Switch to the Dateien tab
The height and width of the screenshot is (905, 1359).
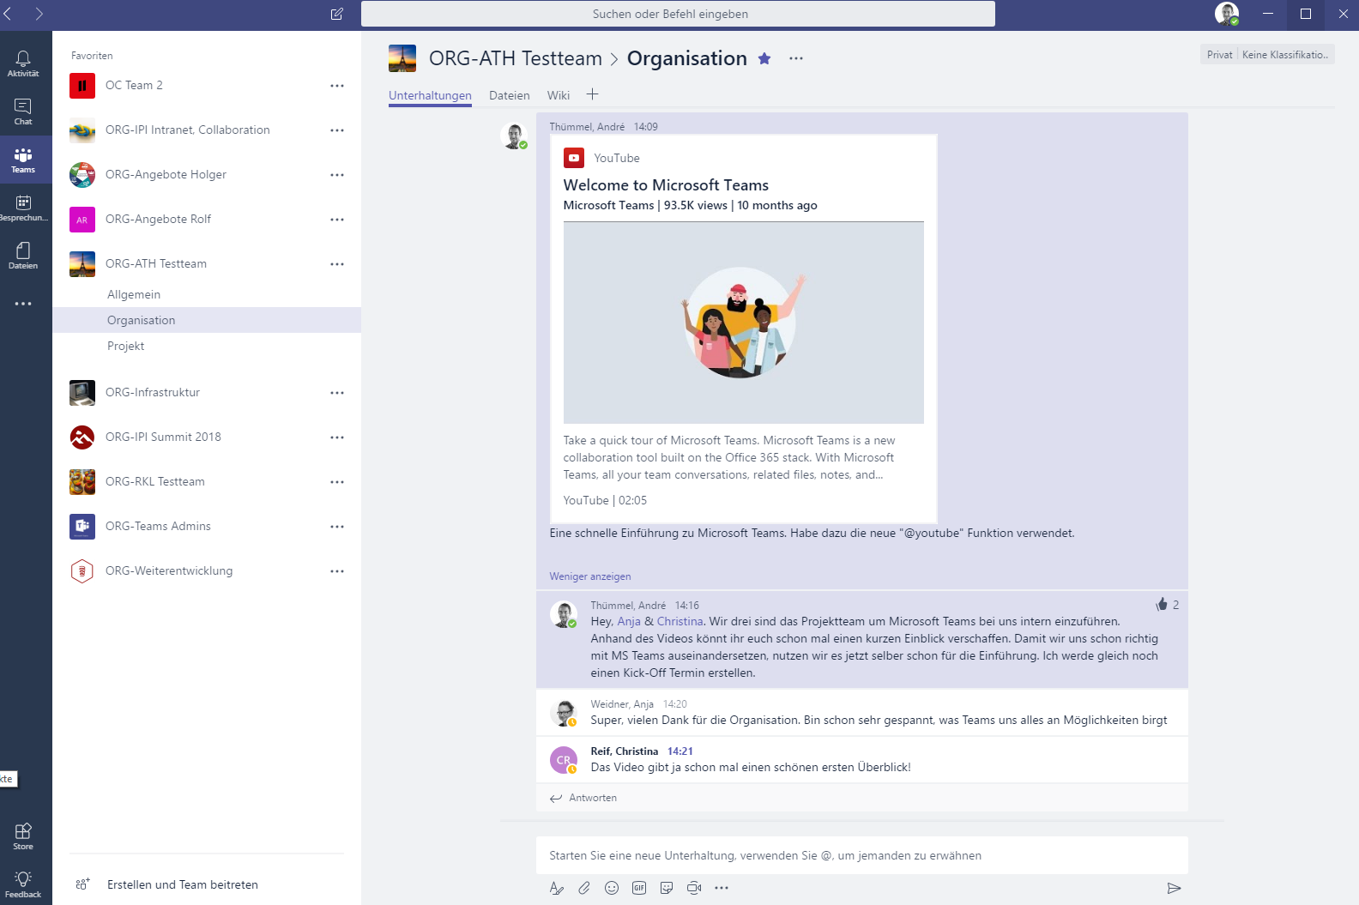pos(510,95)
